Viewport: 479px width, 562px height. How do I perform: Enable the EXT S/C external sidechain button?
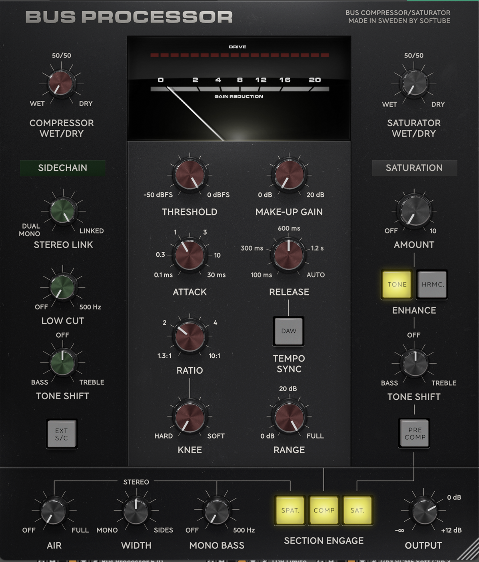click(x=62, y=434)
